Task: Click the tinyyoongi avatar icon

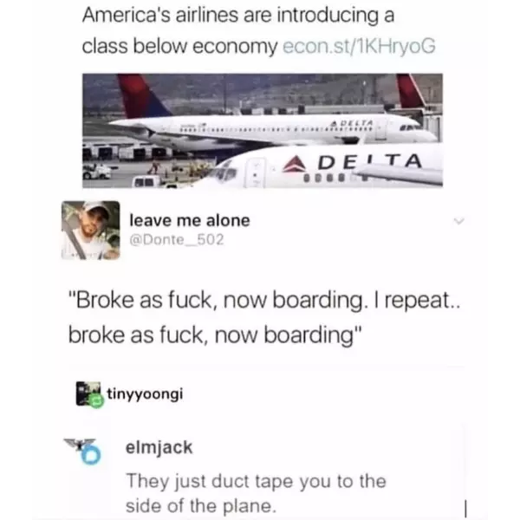Action: coord(89,394)
